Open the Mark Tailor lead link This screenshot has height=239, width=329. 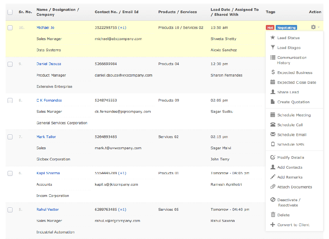click(46, 137)
